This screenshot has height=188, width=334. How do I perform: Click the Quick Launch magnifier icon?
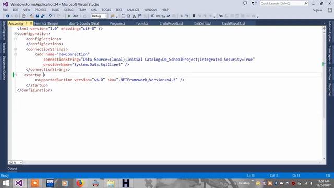[x=306, y=3]
